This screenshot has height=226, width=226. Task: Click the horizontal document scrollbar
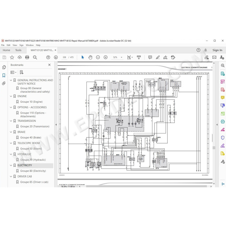[147, 186]
